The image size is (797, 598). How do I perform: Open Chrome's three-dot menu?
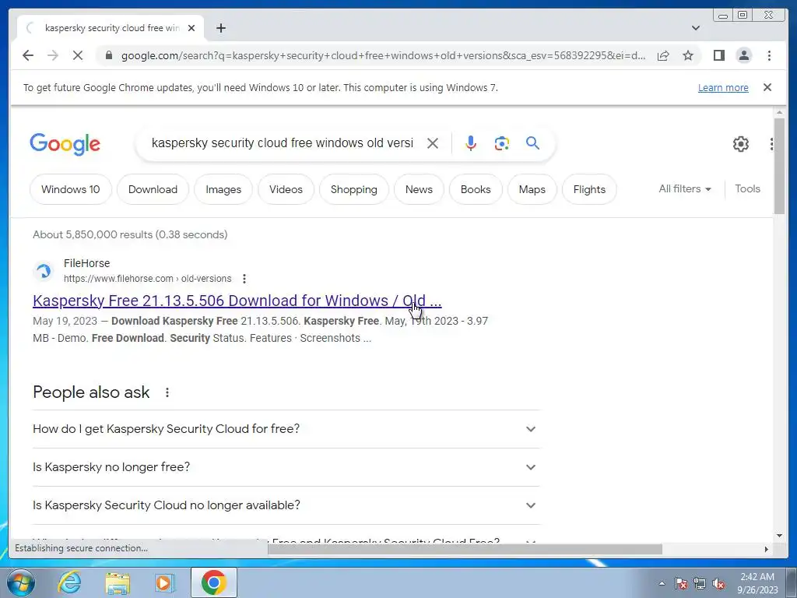(769, 55)
